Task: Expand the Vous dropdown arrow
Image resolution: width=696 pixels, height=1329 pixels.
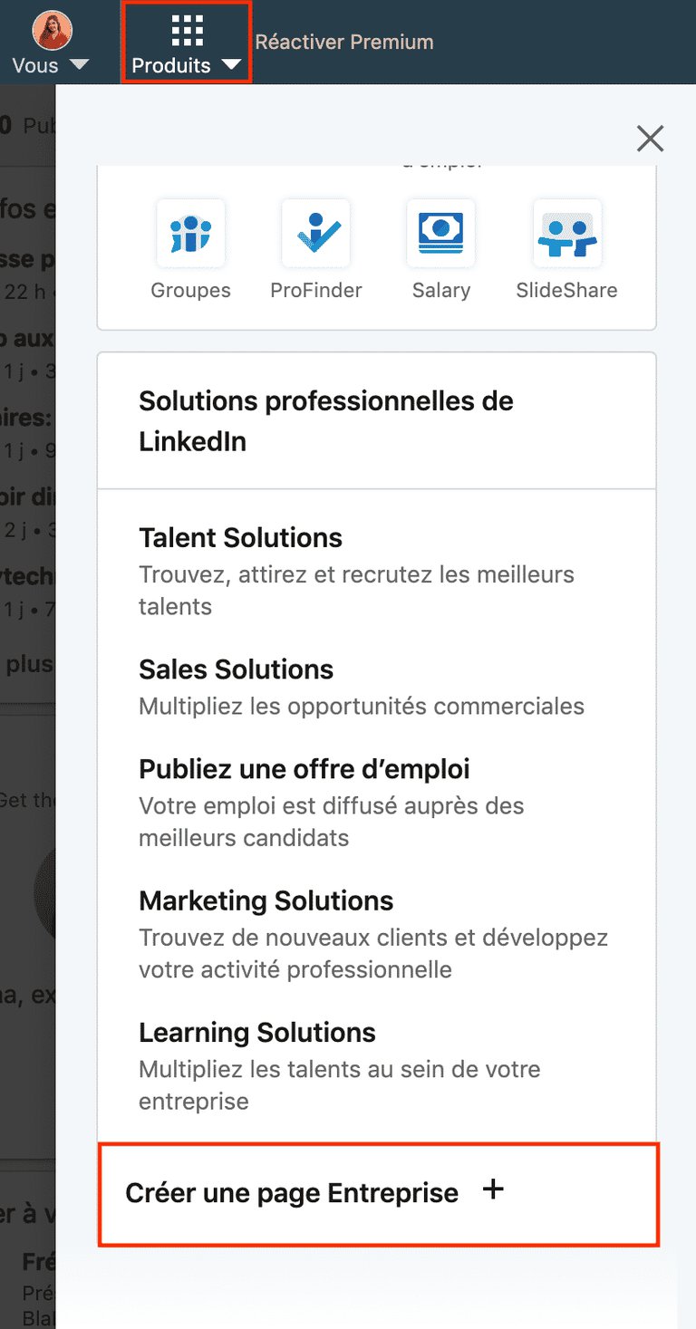Action: 79,65
